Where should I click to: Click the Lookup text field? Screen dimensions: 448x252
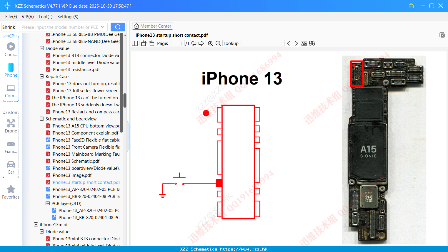click(262, 43)
